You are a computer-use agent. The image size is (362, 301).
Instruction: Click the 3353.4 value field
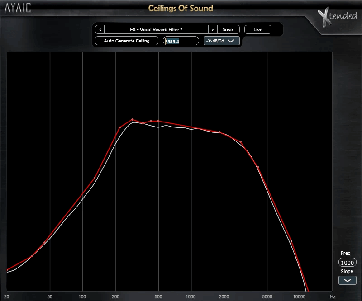181,41
